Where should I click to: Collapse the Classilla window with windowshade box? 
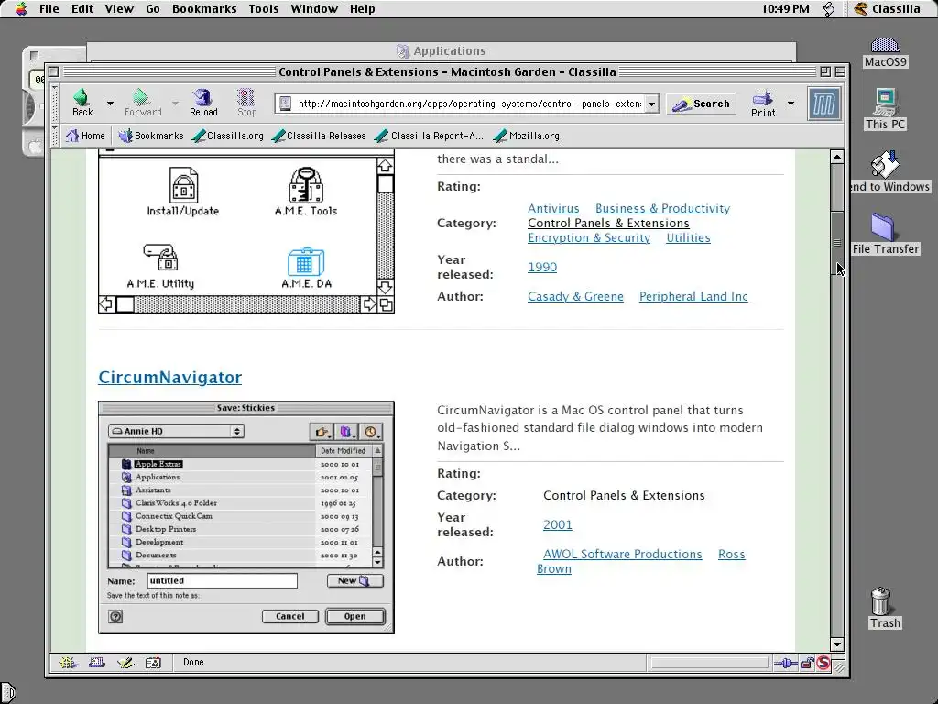point(840,71)
